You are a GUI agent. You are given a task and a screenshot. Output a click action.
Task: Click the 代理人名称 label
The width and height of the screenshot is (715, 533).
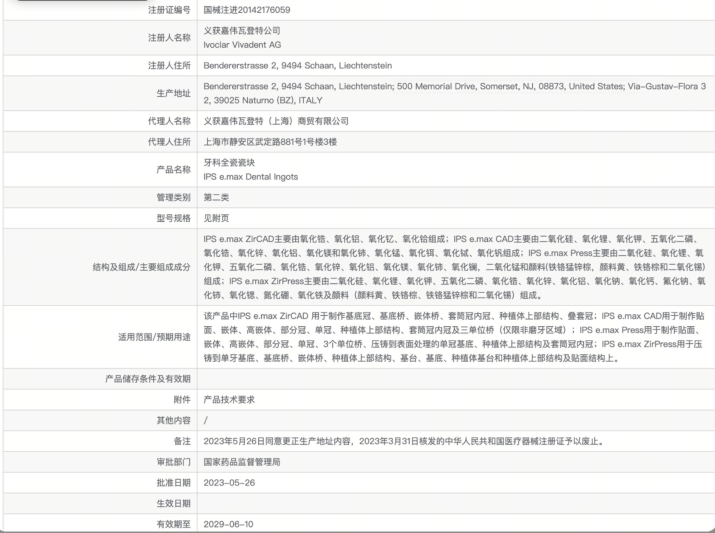pyautogui.click(x=169, y=121)
